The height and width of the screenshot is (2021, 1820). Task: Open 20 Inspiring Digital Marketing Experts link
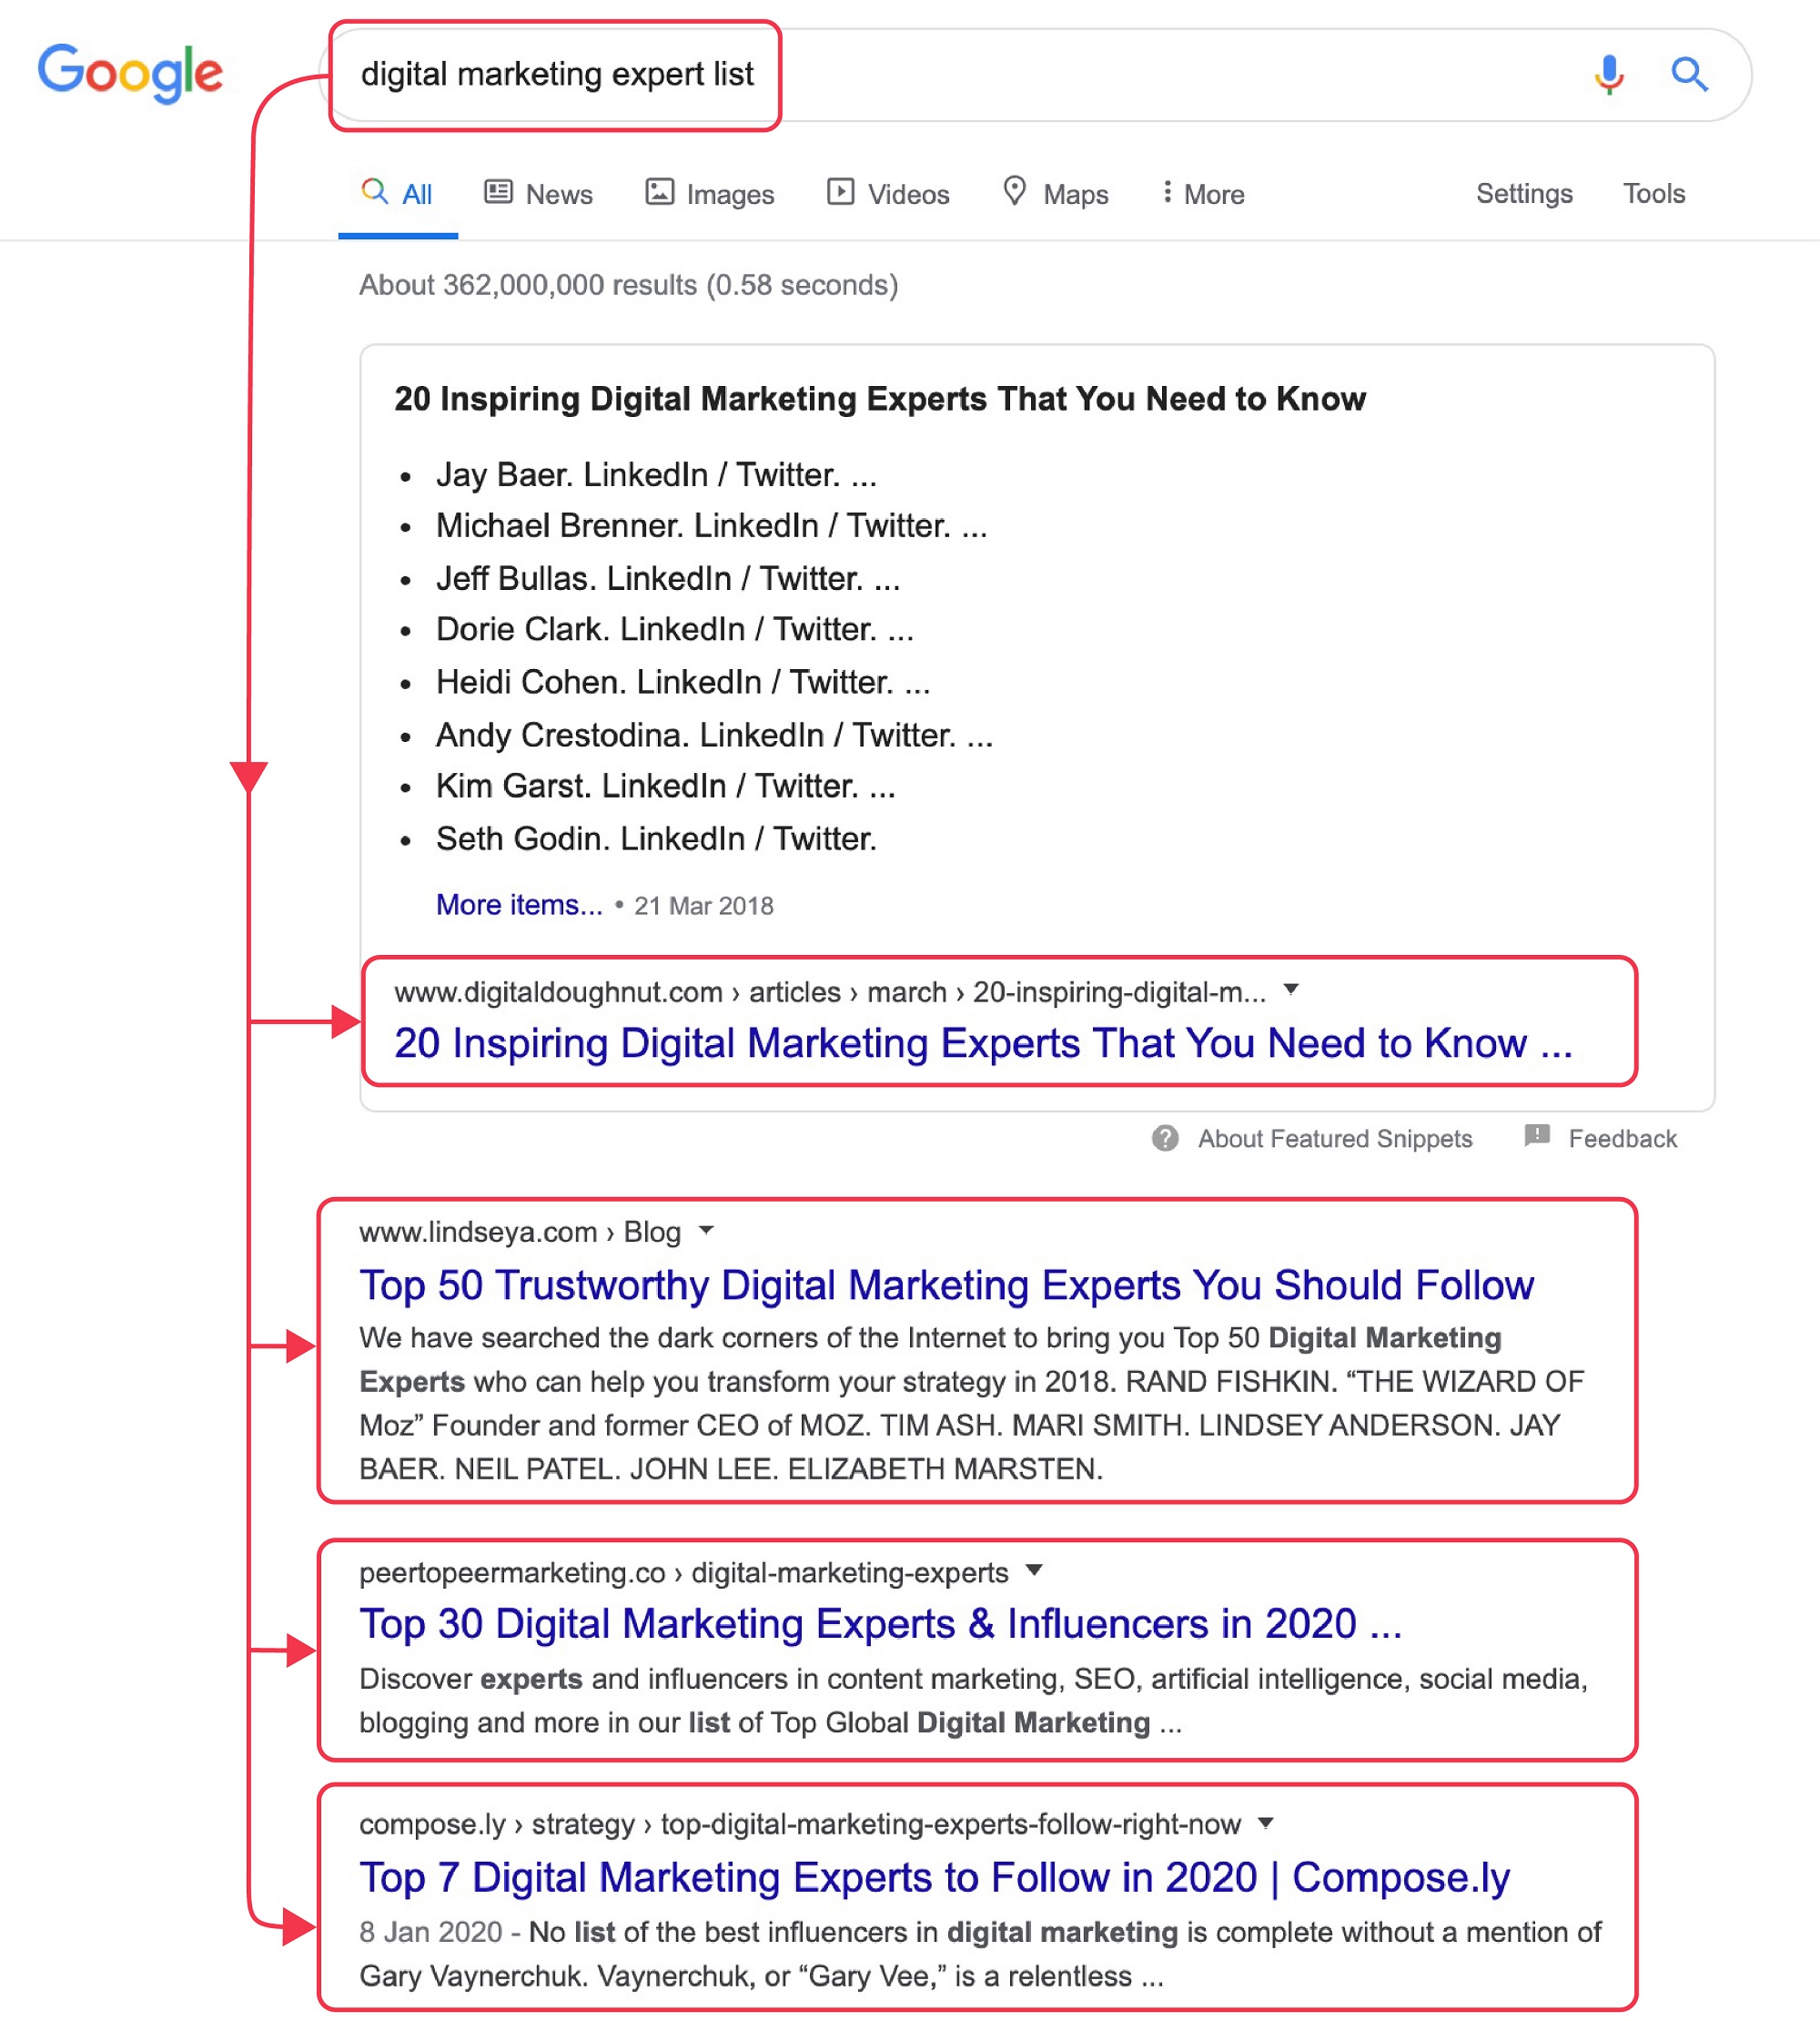click(x=983, y=1042)
